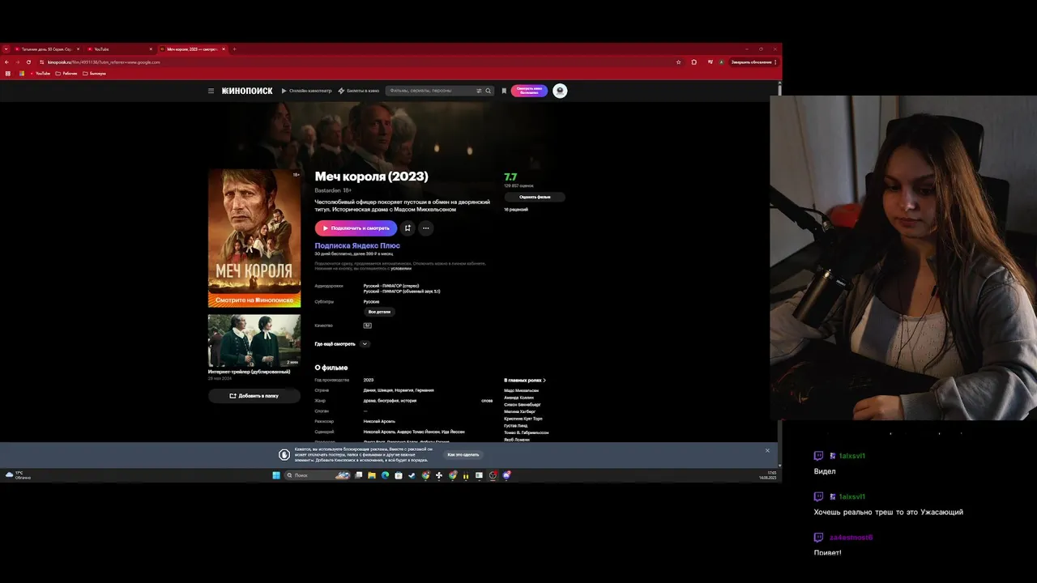Open the Битмоуха bookmarks folder
Image resolution: width=1037 pixels, height=583 pixels.
tap(94, 74)
